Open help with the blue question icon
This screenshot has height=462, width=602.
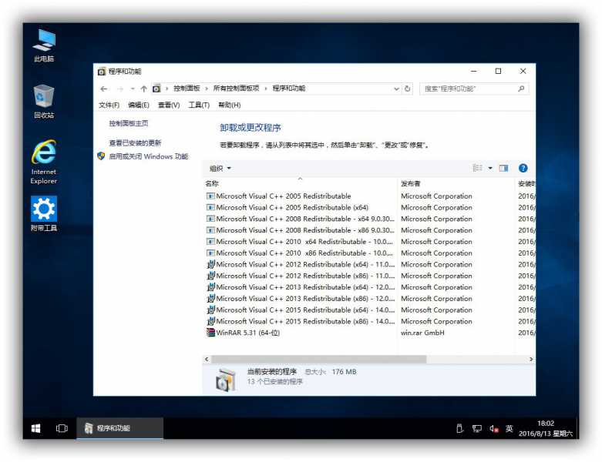523,168
